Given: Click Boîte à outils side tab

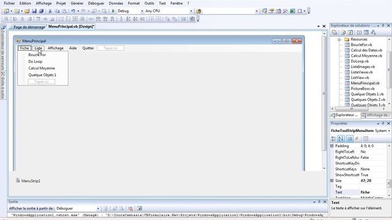Looking at the screenshot, I should 3,86.
